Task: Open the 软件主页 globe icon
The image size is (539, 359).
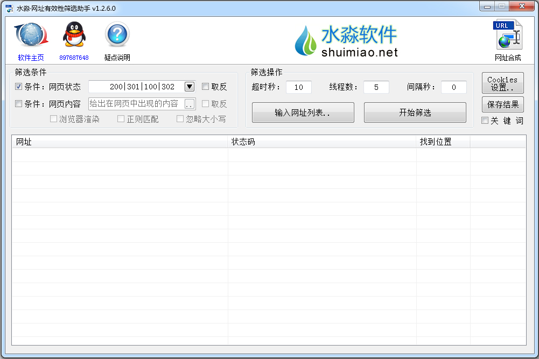Action: point(31,36)
